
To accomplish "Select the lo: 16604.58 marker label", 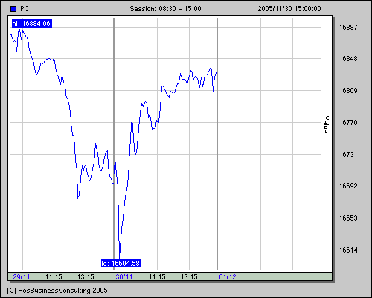I will [x=121, y=263].
